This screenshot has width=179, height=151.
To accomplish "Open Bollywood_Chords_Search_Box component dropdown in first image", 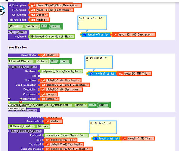I will tap(72, 37).
